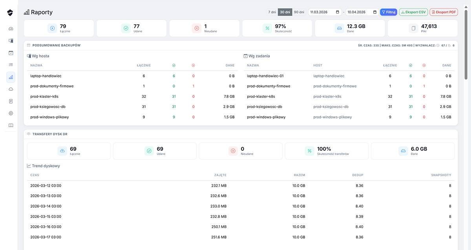The image size is (471, 250).
Task: Select the 7 dni range
Action: [272, 12]
